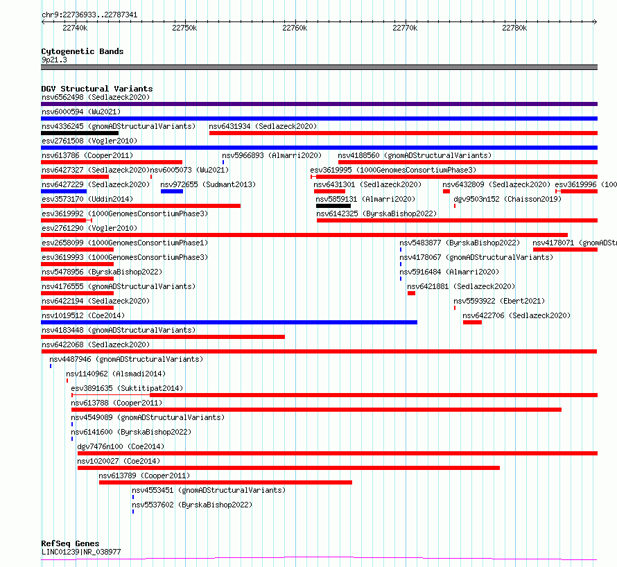Select the blue nsv972655 (Sudmant2013) bar
The width and height of the screenshot is (617, 567).
[172, 191]
